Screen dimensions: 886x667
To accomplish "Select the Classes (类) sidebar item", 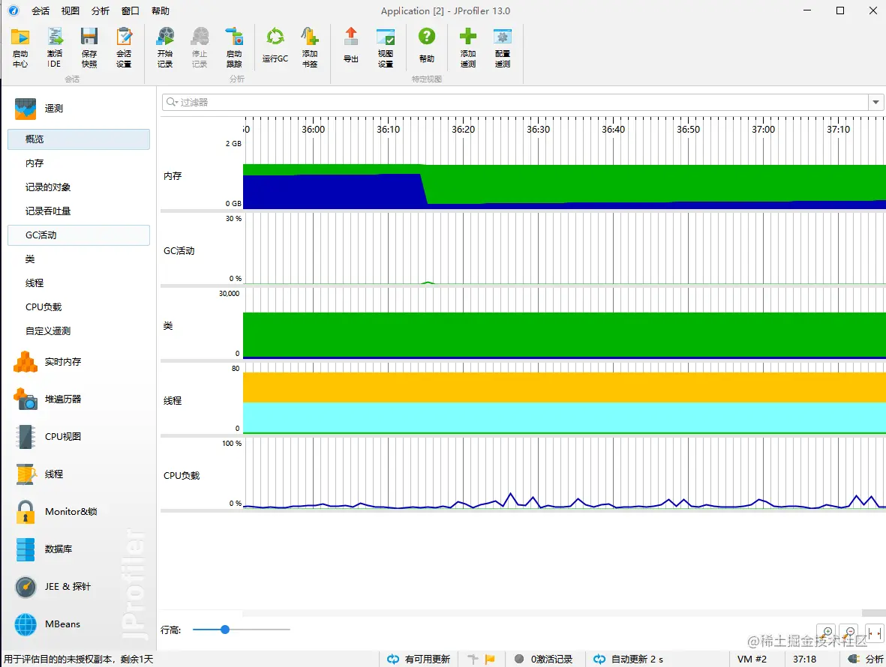I will click(79, 259).
